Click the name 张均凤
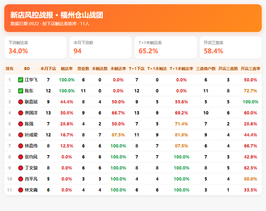266x211 pixels. 31,157
